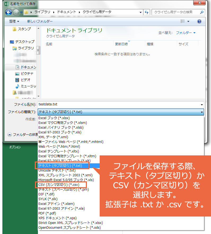Choose Excel テンプレート (*.xltx) file type
The width and height of the screenshot is (211, 234).
pyautogui.click(x=121, y=151)
